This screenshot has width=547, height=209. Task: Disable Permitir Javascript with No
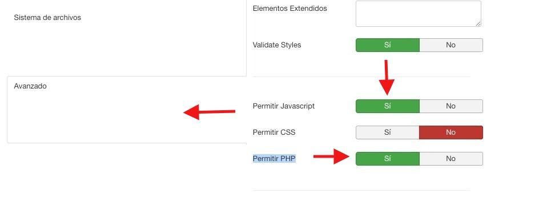[451, 106]
